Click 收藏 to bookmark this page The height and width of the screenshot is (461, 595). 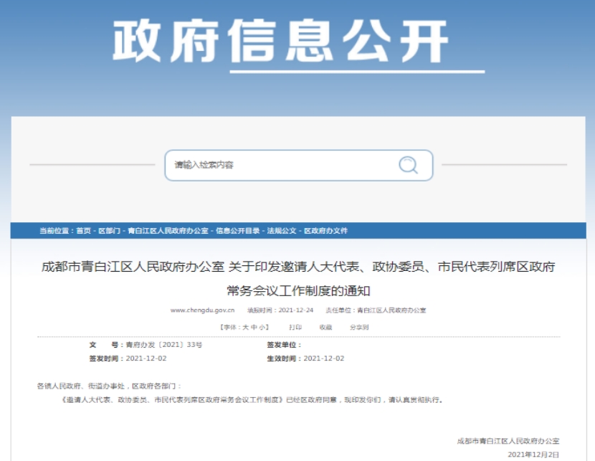click(325, 327)
